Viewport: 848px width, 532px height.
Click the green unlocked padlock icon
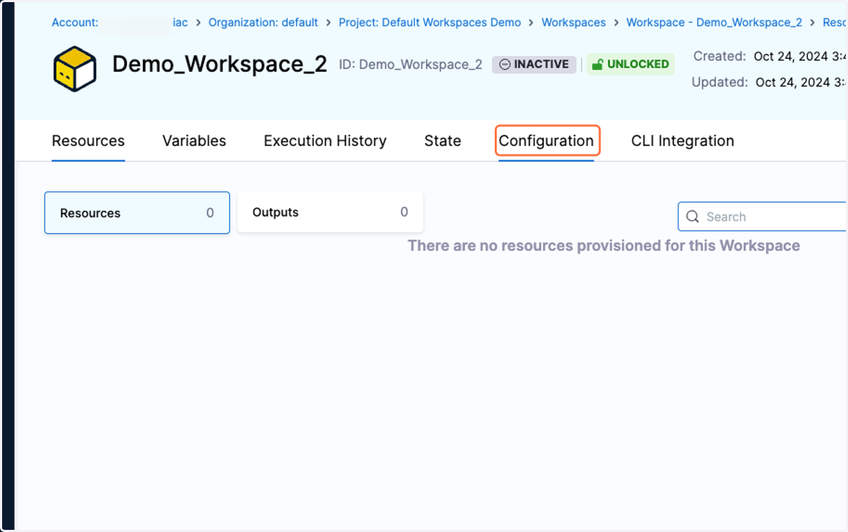pyautogui.click(x=597, y=64)
